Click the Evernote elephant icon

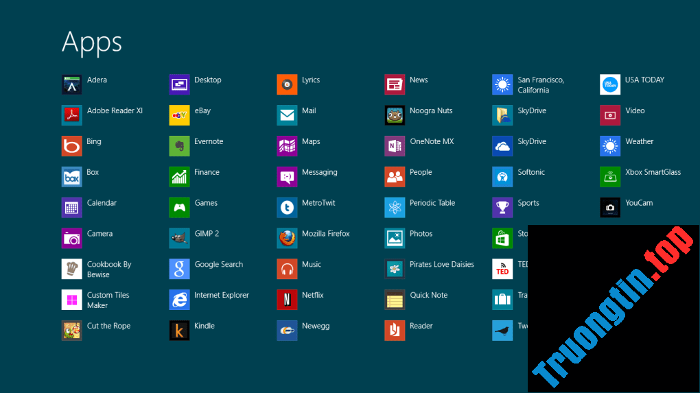[180, 146]
